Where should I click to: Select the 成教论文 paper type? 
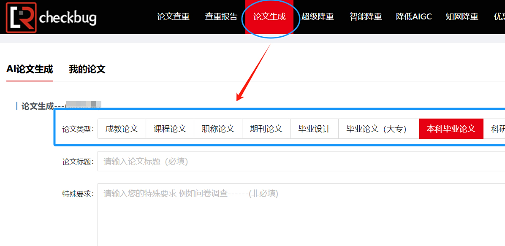coord(122,129)
